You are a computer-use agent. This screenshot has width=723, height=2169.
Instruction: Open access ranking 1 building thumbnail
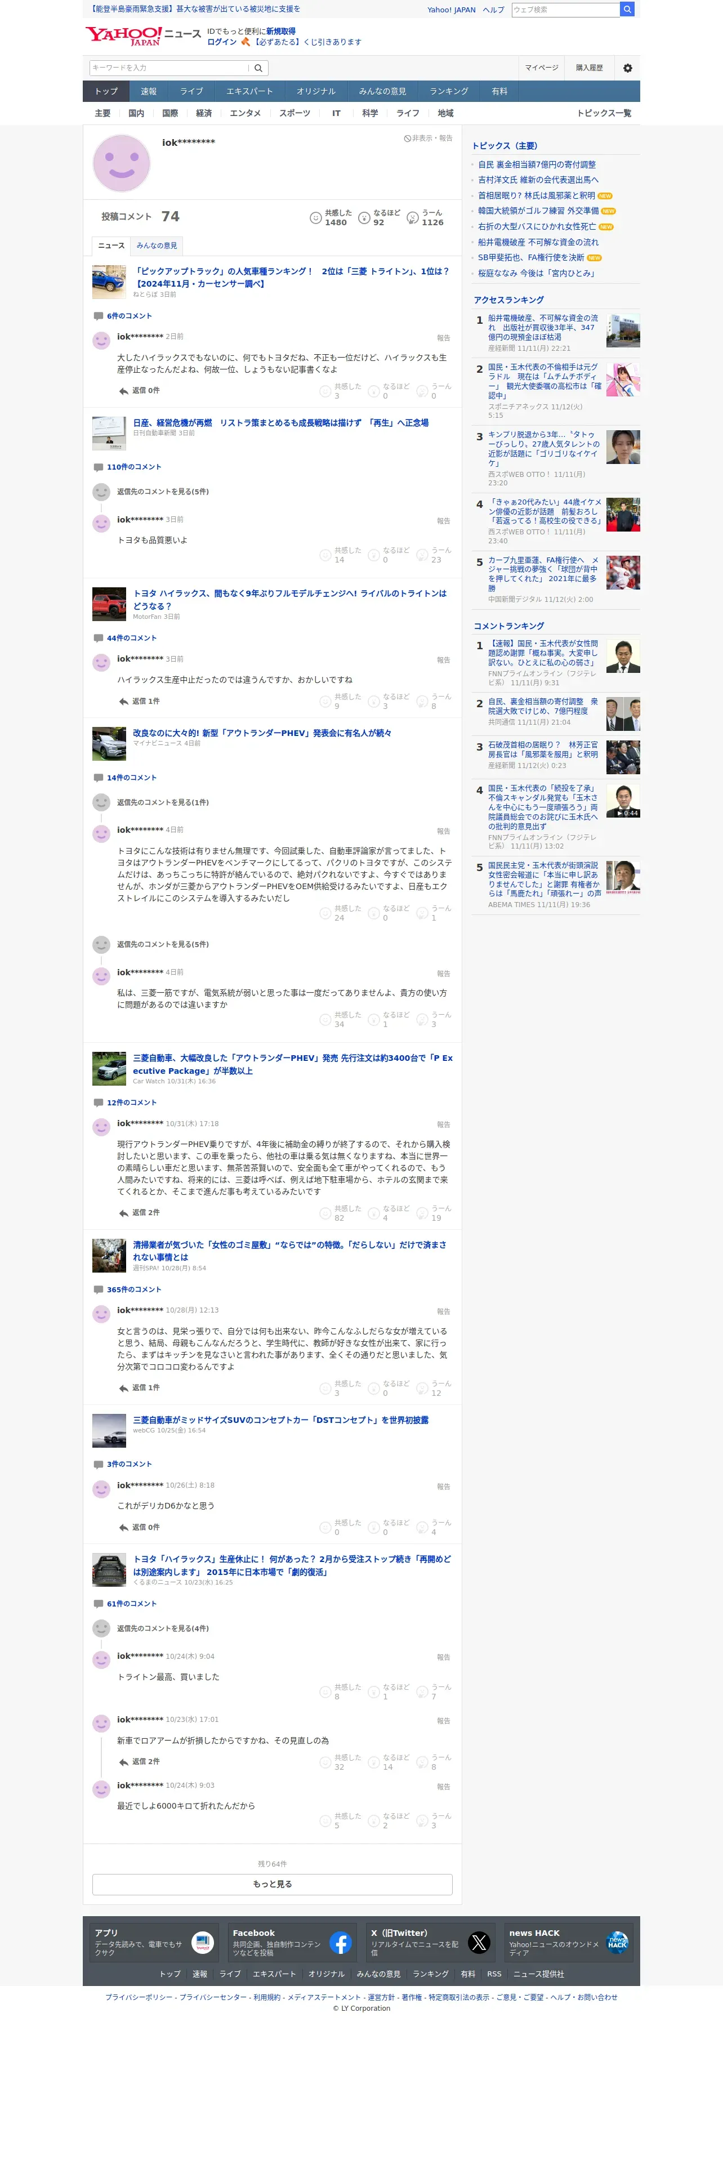click(623, 331)
